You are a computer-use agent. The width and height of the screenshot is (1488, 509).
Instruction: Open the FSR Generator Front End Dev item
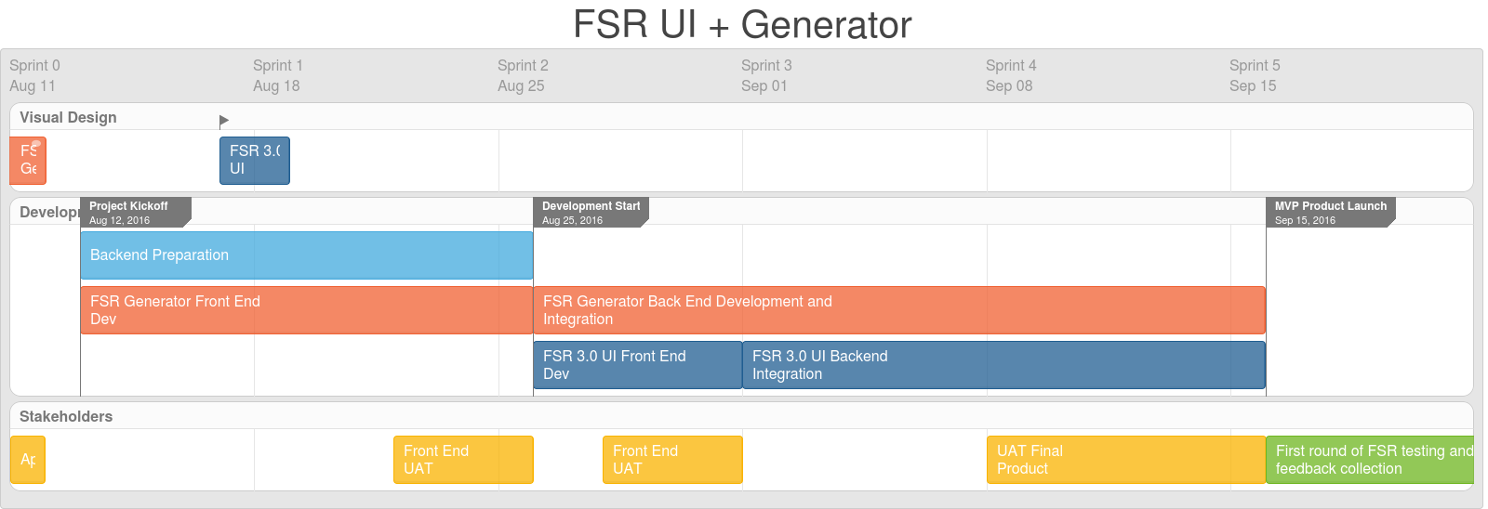pos(306,310)
